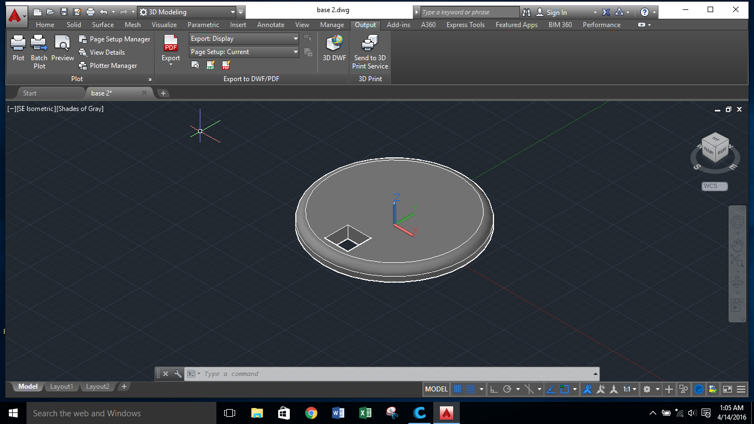This screenshot has height=424, width=754.
Task: Click the Clean Screen icon in status bar
Action: pos(728,389)
